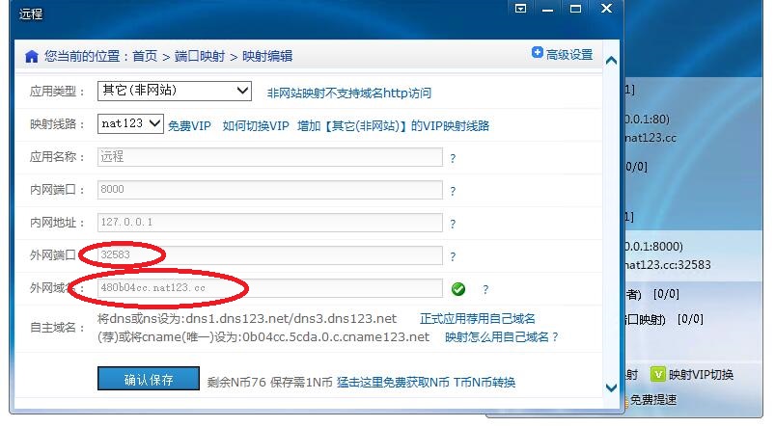The width and height of the screenshot is (775, 427).
Task: Click the 猛击这里免费获取N币 link
Action: pyautogui.click(x=393, y=382)
